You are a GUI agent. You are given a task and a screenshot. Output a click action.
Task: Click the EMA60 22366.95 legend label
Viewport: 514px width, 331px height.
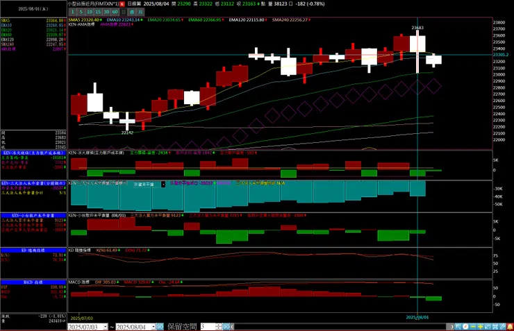coord(204,20)
